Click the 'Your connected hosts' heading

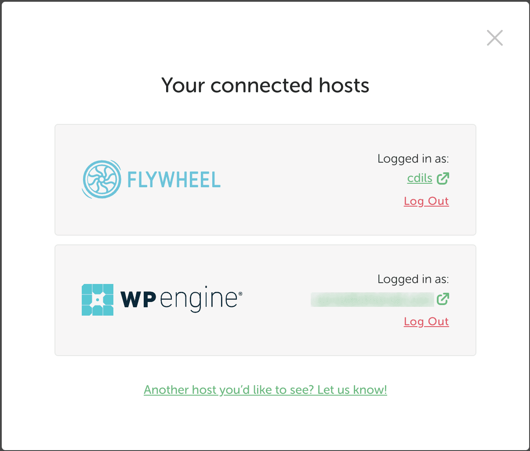[265, 85]
